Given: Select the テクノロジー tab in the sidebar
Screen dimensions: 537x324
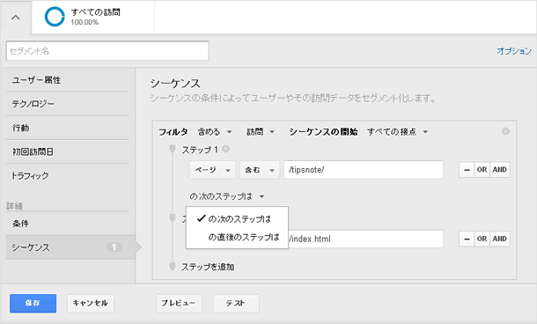Looking at the screenshot, I should click(x=68, y=104).
